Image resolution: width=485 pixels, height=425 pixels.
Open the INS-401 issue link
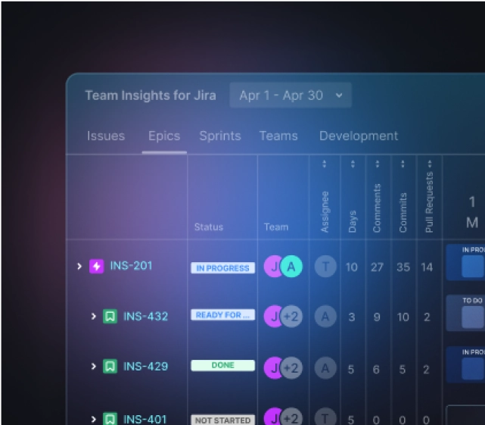click(145, 419)
